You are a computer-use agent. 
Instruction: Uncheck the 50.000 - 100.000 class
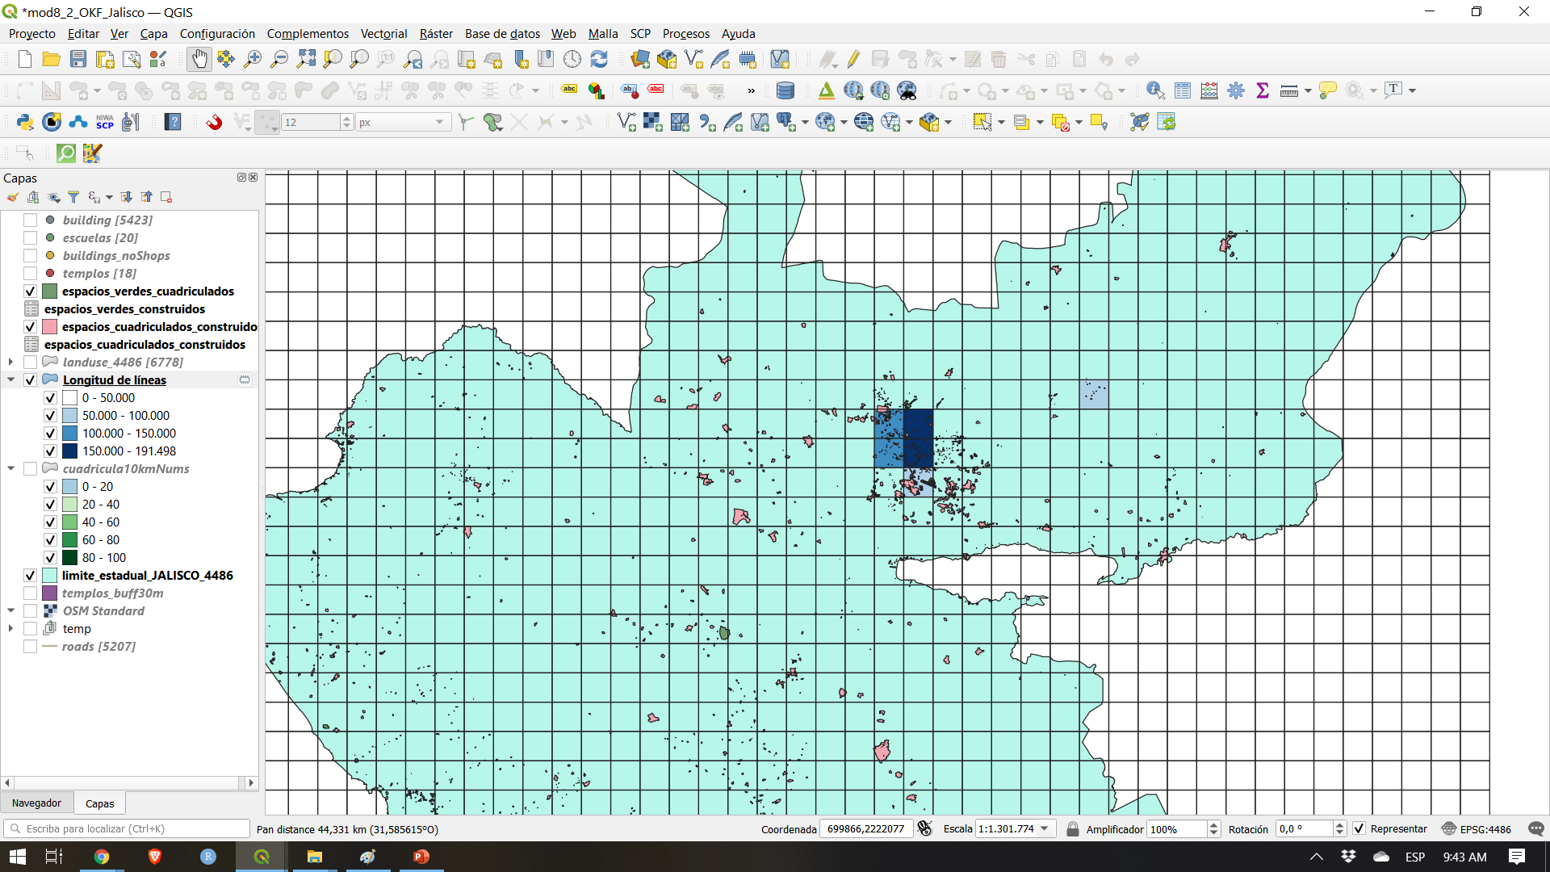tap(49, 415)
